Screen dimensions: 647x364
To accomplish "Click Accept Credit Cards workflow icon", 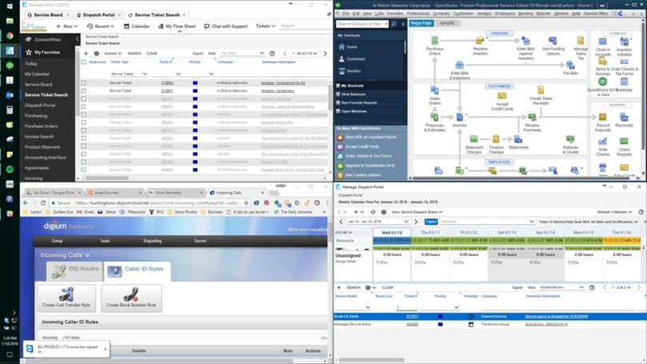I will point(501,97).
